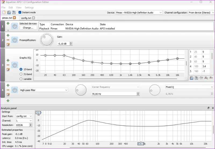Click Graphic EQ reset response icon
Screen dimensions: 215x149
(x=211, y=78)
